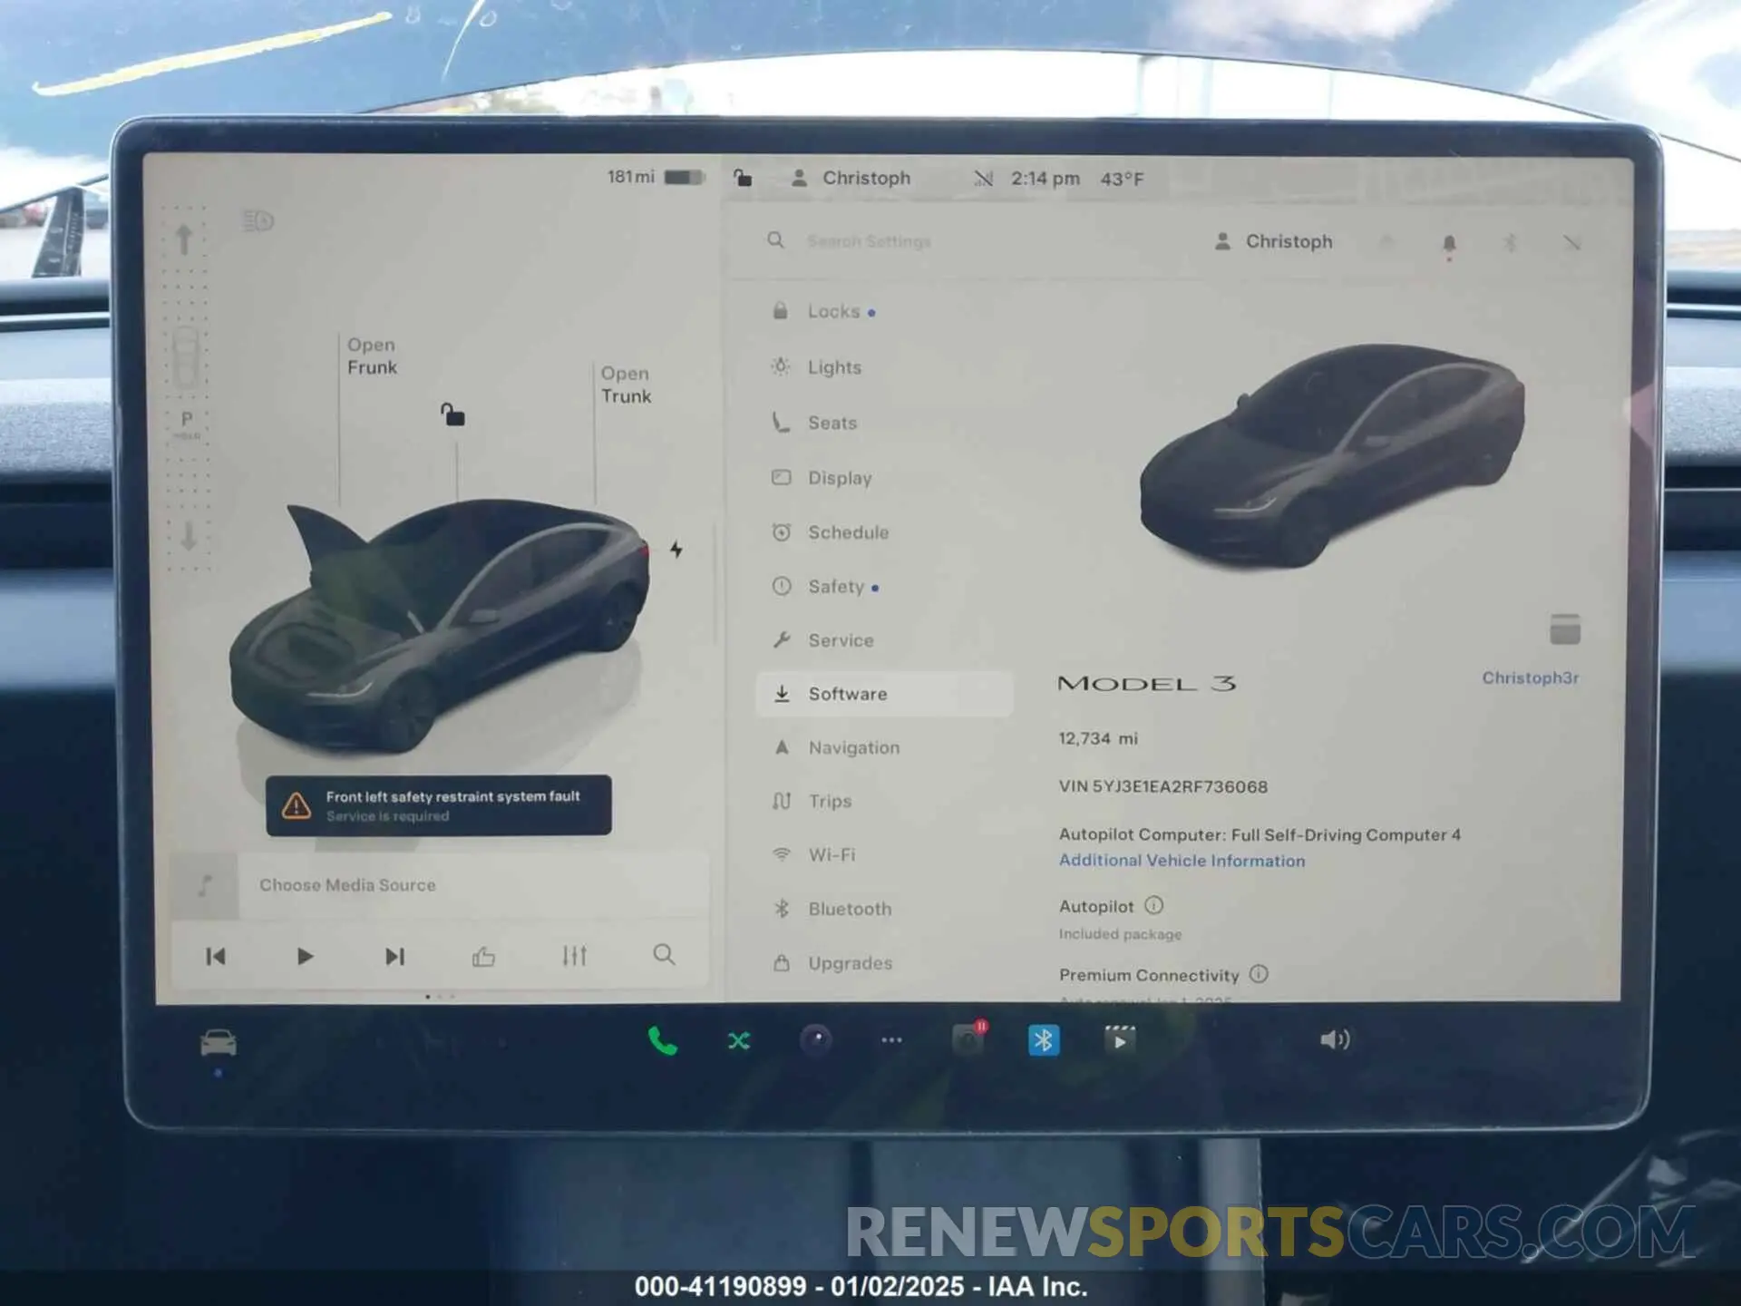Open the Christoph profile in settings header
This screenshot has width=1741, height=1306.
pyautogui.click(x=1273, y=241)
